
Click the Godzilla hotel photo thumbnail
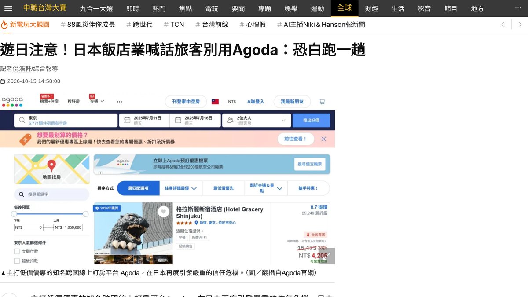pyautogui.click(x=133, y=229)
